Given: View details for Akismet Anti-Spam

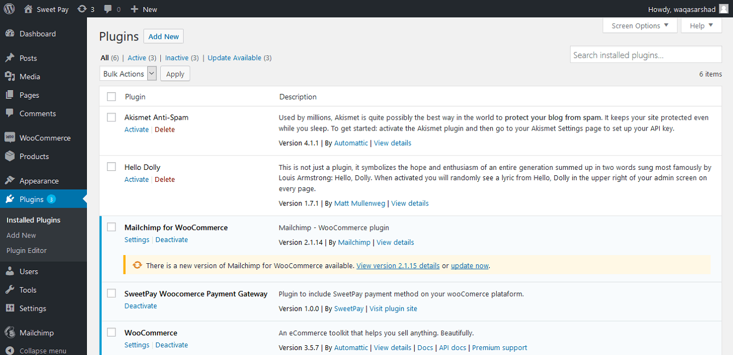Looking at the screenshot, I should (x=392, y=143).
